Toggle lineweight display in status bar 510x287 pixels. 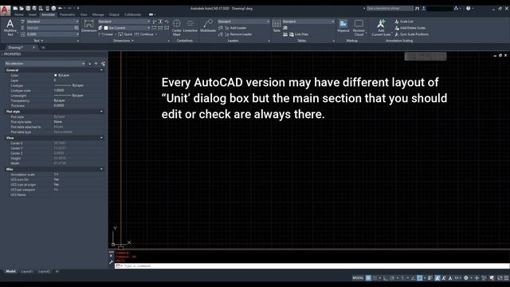point(430,278)
